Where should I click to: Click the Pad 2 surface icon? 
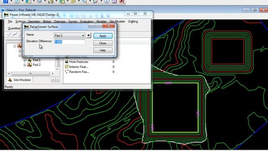coord(30,65)
